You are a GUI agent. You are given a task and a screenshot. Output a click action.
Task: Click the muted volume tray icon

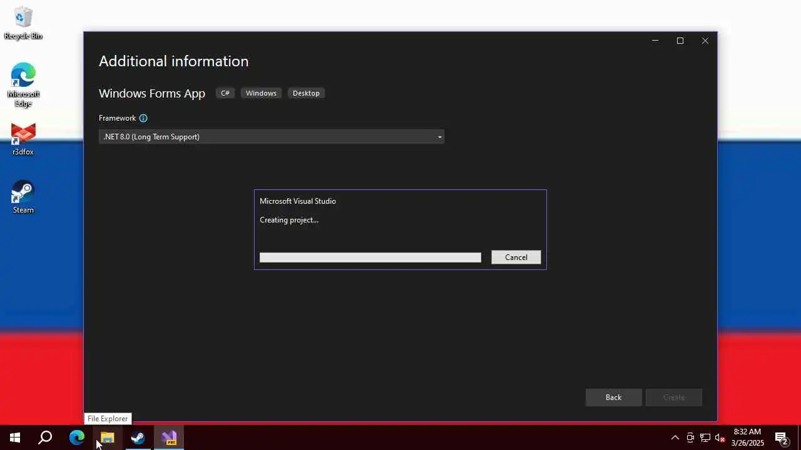(720, 438)
